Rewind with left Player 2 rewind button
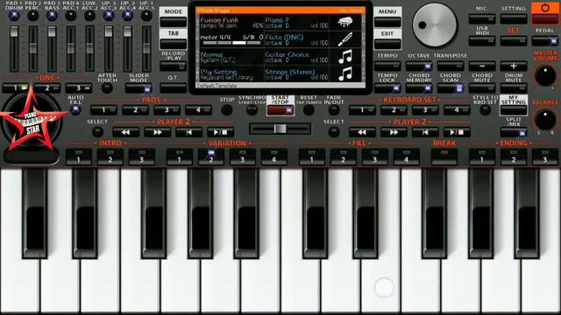The image size is (561, 315). pyautogui.click(x=125, y=132)
